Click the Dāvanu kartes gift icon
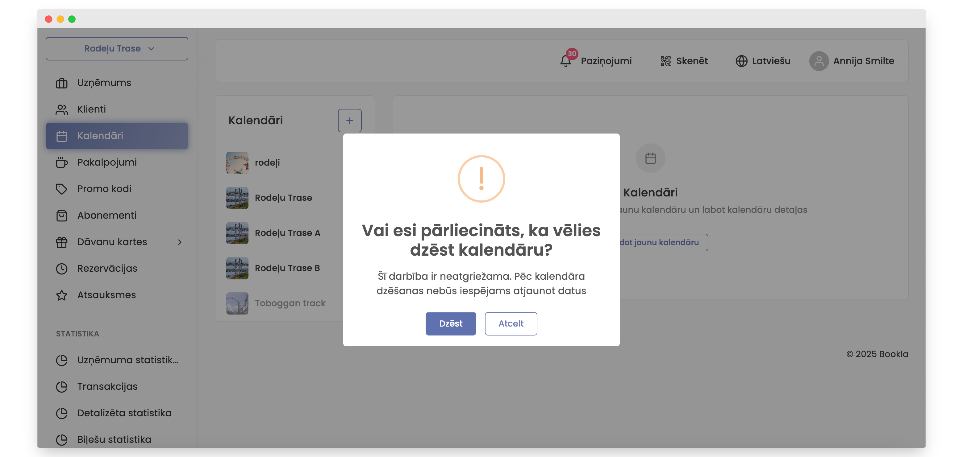 point(62,242)
